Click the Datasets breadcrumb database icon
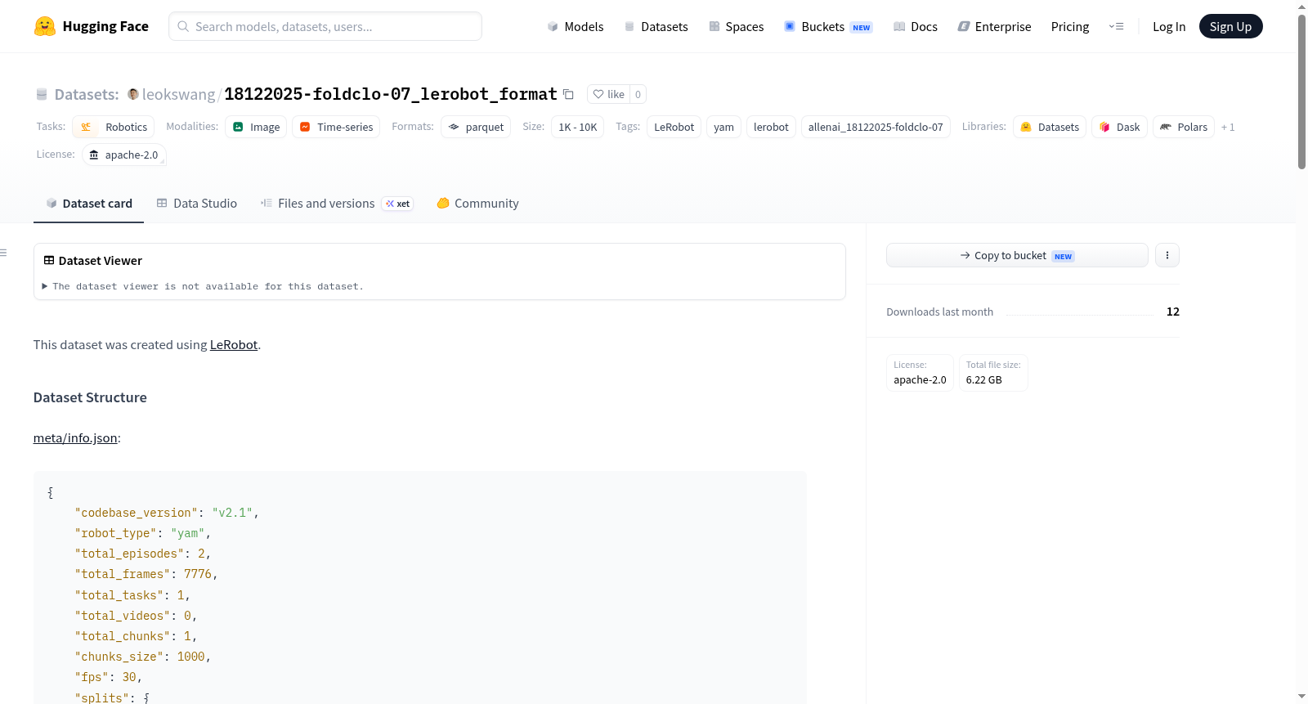The width and height of the screenshot is (1308, 704). (x=42, y=95)
